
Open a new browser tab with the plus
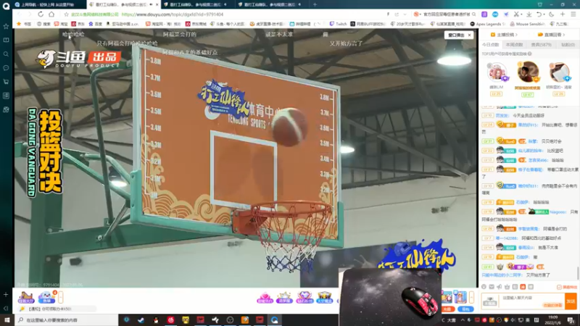tap(315, 4)
